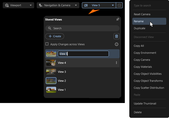Choose Copy All in the context menu
This screenshot has width=169, height=118.
click(x=149, y=46)
